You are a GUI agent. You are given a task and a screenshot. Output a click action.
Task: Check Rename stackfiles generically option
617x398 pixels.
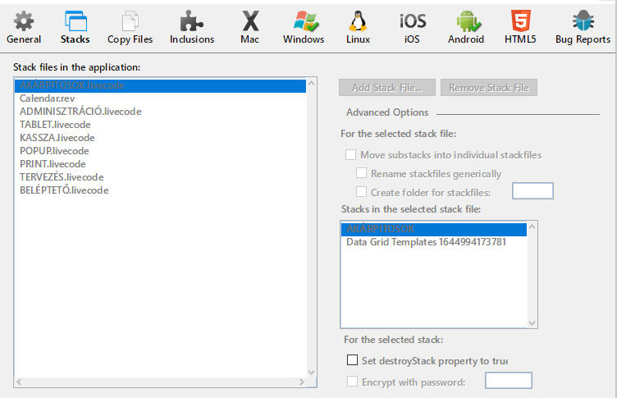coord(362,173)
